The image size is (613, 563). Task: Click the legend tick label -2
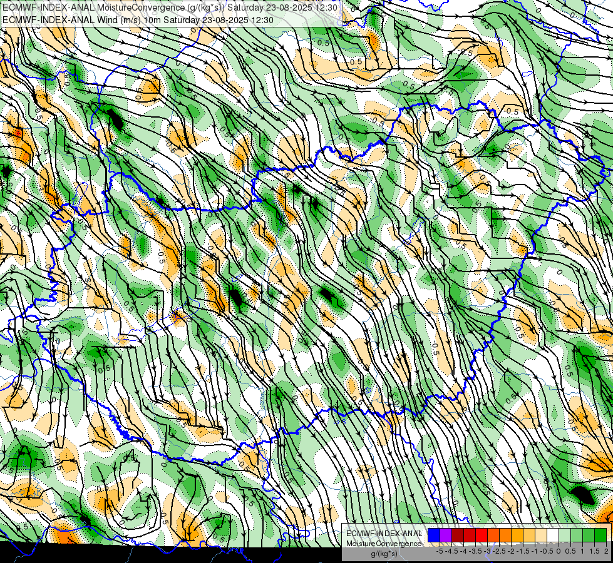[511, 551]
